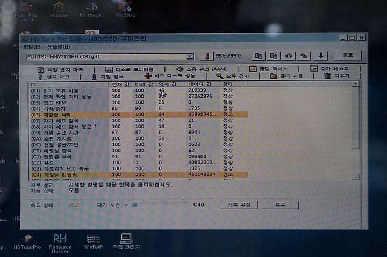Image resolution: width=387 pixels, height=257 pixels.
Task: Open the 지우기 tab
Action: click(x=336, y=76)
